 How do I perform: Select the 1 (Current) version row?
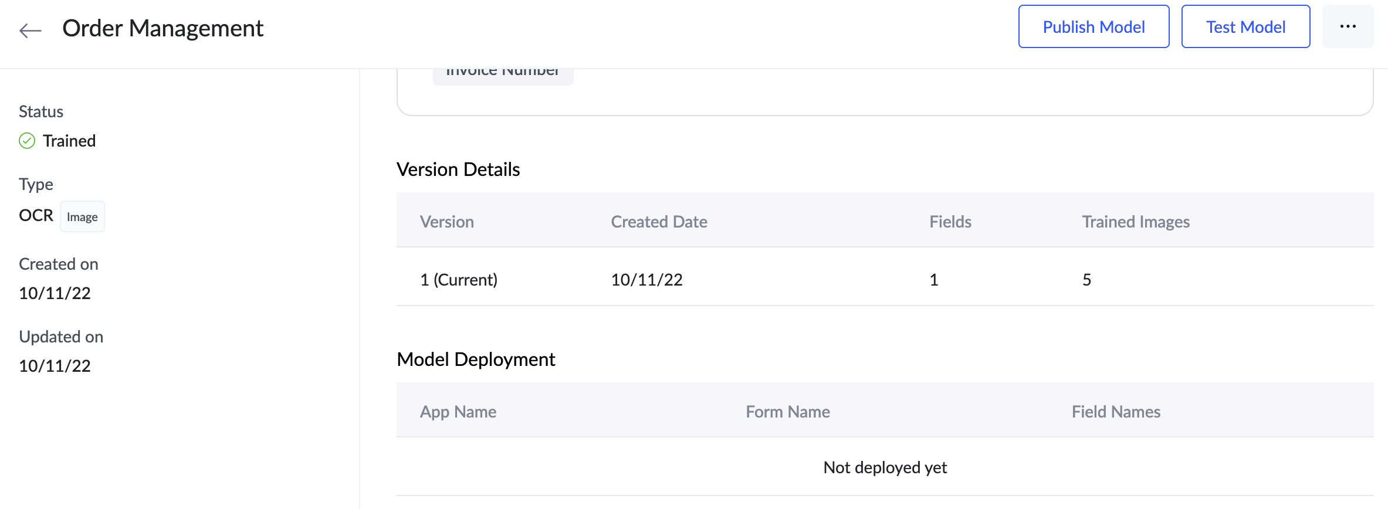pyautogui.click(x=459, y=280)
